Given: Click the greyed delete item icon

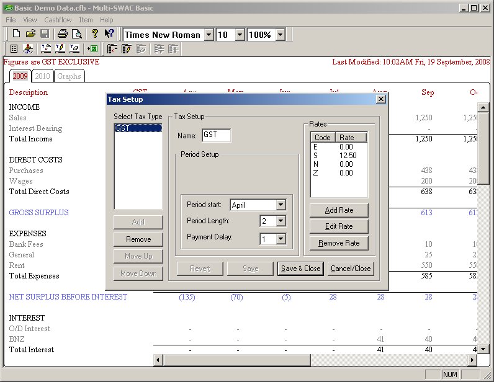Looking at the screenshot, I should [x=141, y=49].
